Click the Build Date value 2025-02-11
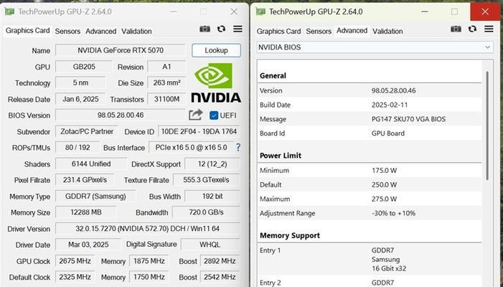Screen dimensions: 503x287 point(389,105)
